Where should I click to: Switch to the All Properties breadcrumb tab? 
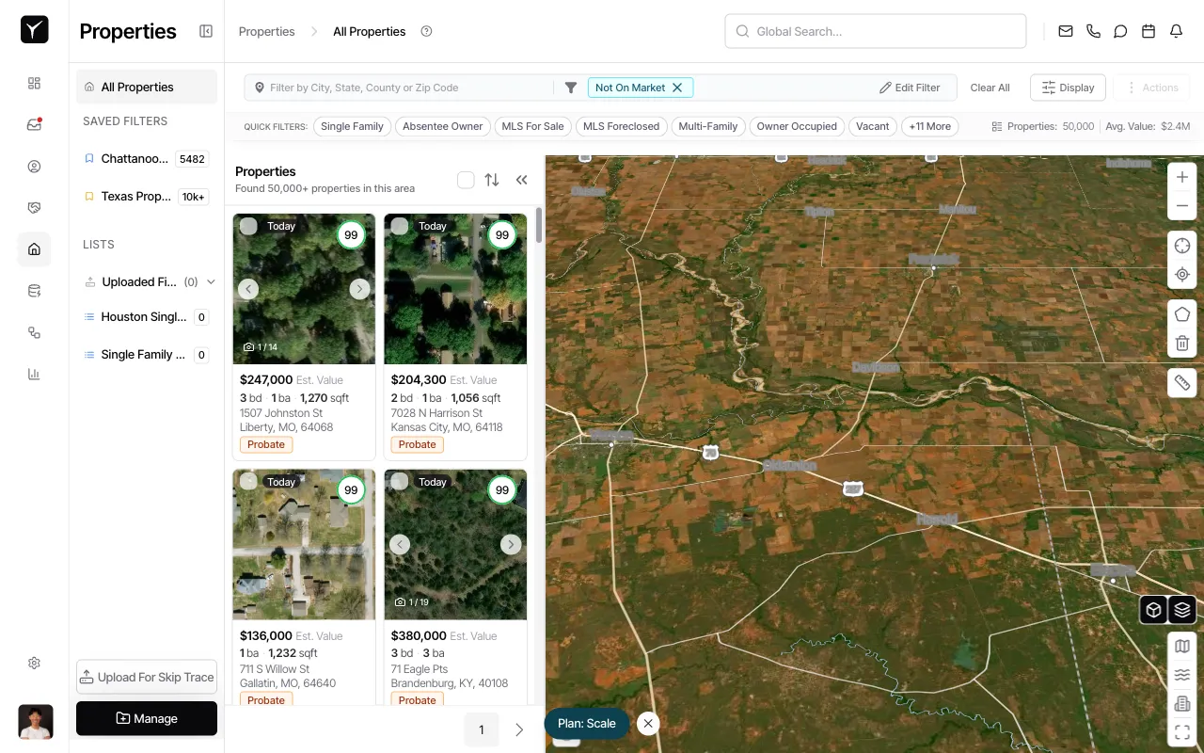[369, 31]
